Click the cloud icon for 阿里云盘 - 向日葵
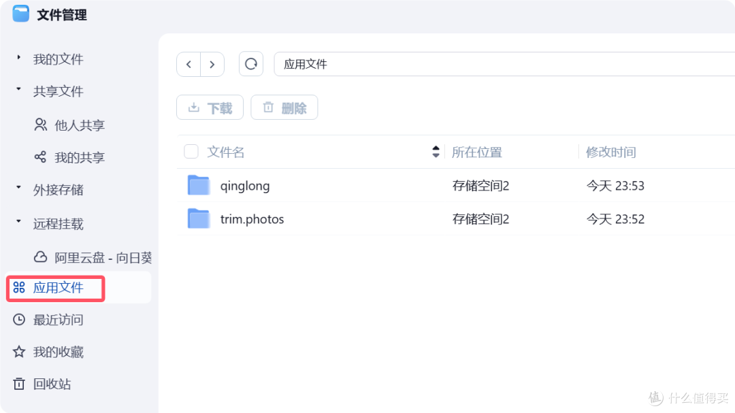Image resolution: width=735 pixels, height=413 pixels. point(42,257)
